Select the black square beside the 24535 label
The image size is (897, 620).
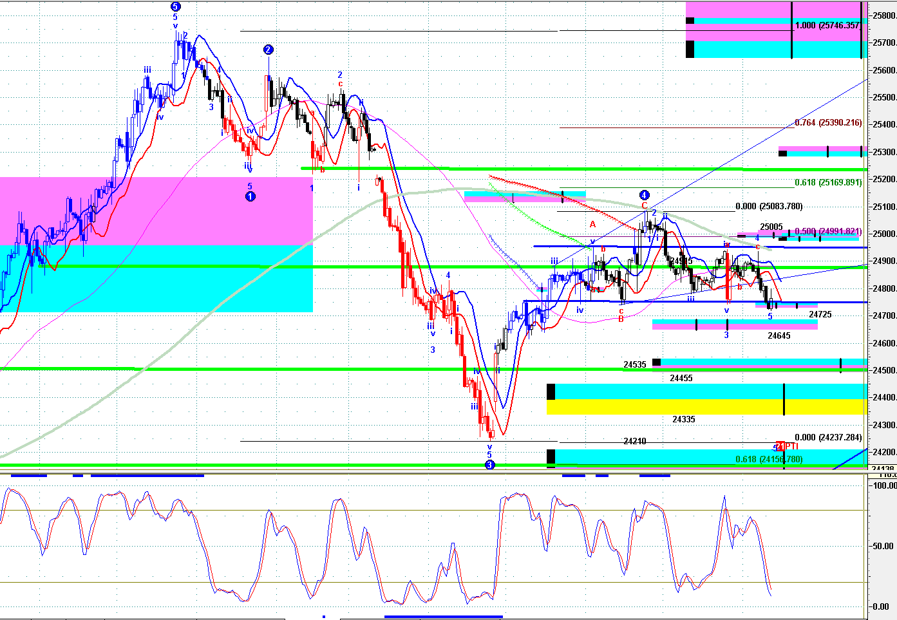[x=656, y=362]
